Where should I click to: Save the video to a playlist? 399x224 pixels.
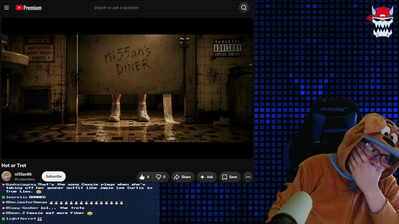(230, 177)
